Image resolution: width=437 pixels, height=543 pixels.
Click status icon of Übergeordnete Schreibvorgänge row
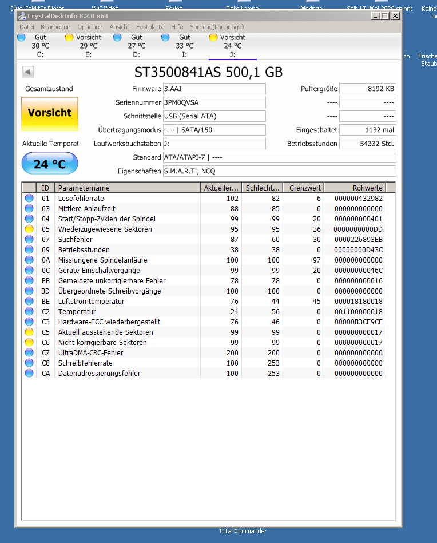coord(29,291)
